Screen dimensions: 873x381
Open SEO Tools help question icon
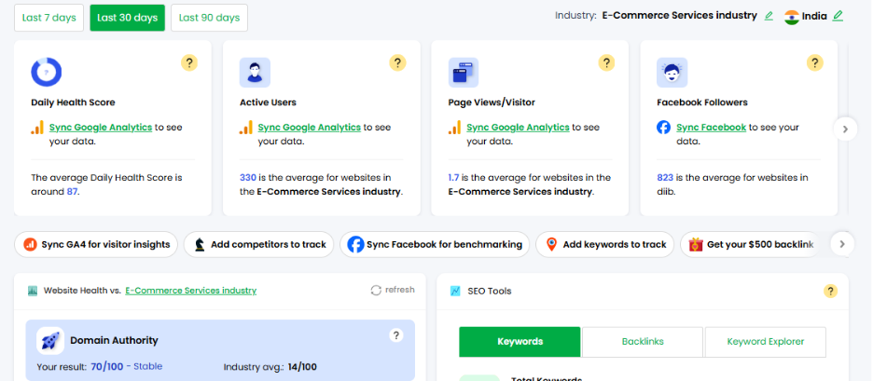(830, 291)
